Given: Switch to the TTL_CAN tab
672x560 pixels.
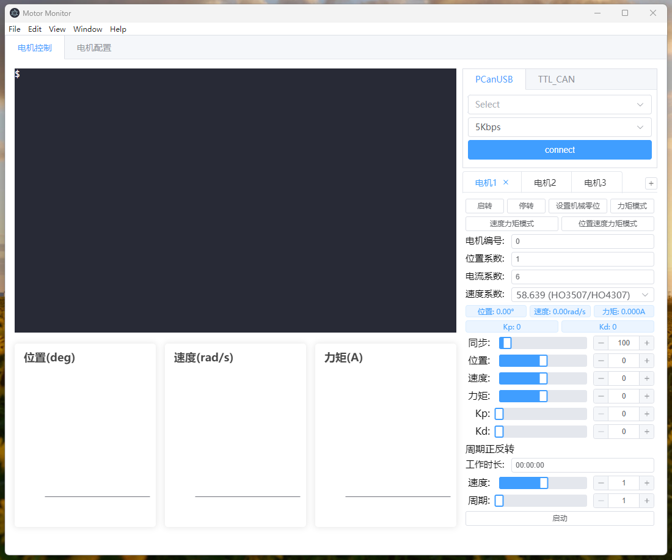Looking at the screenshot, I should pyautogui.click(x=556, y=79).
